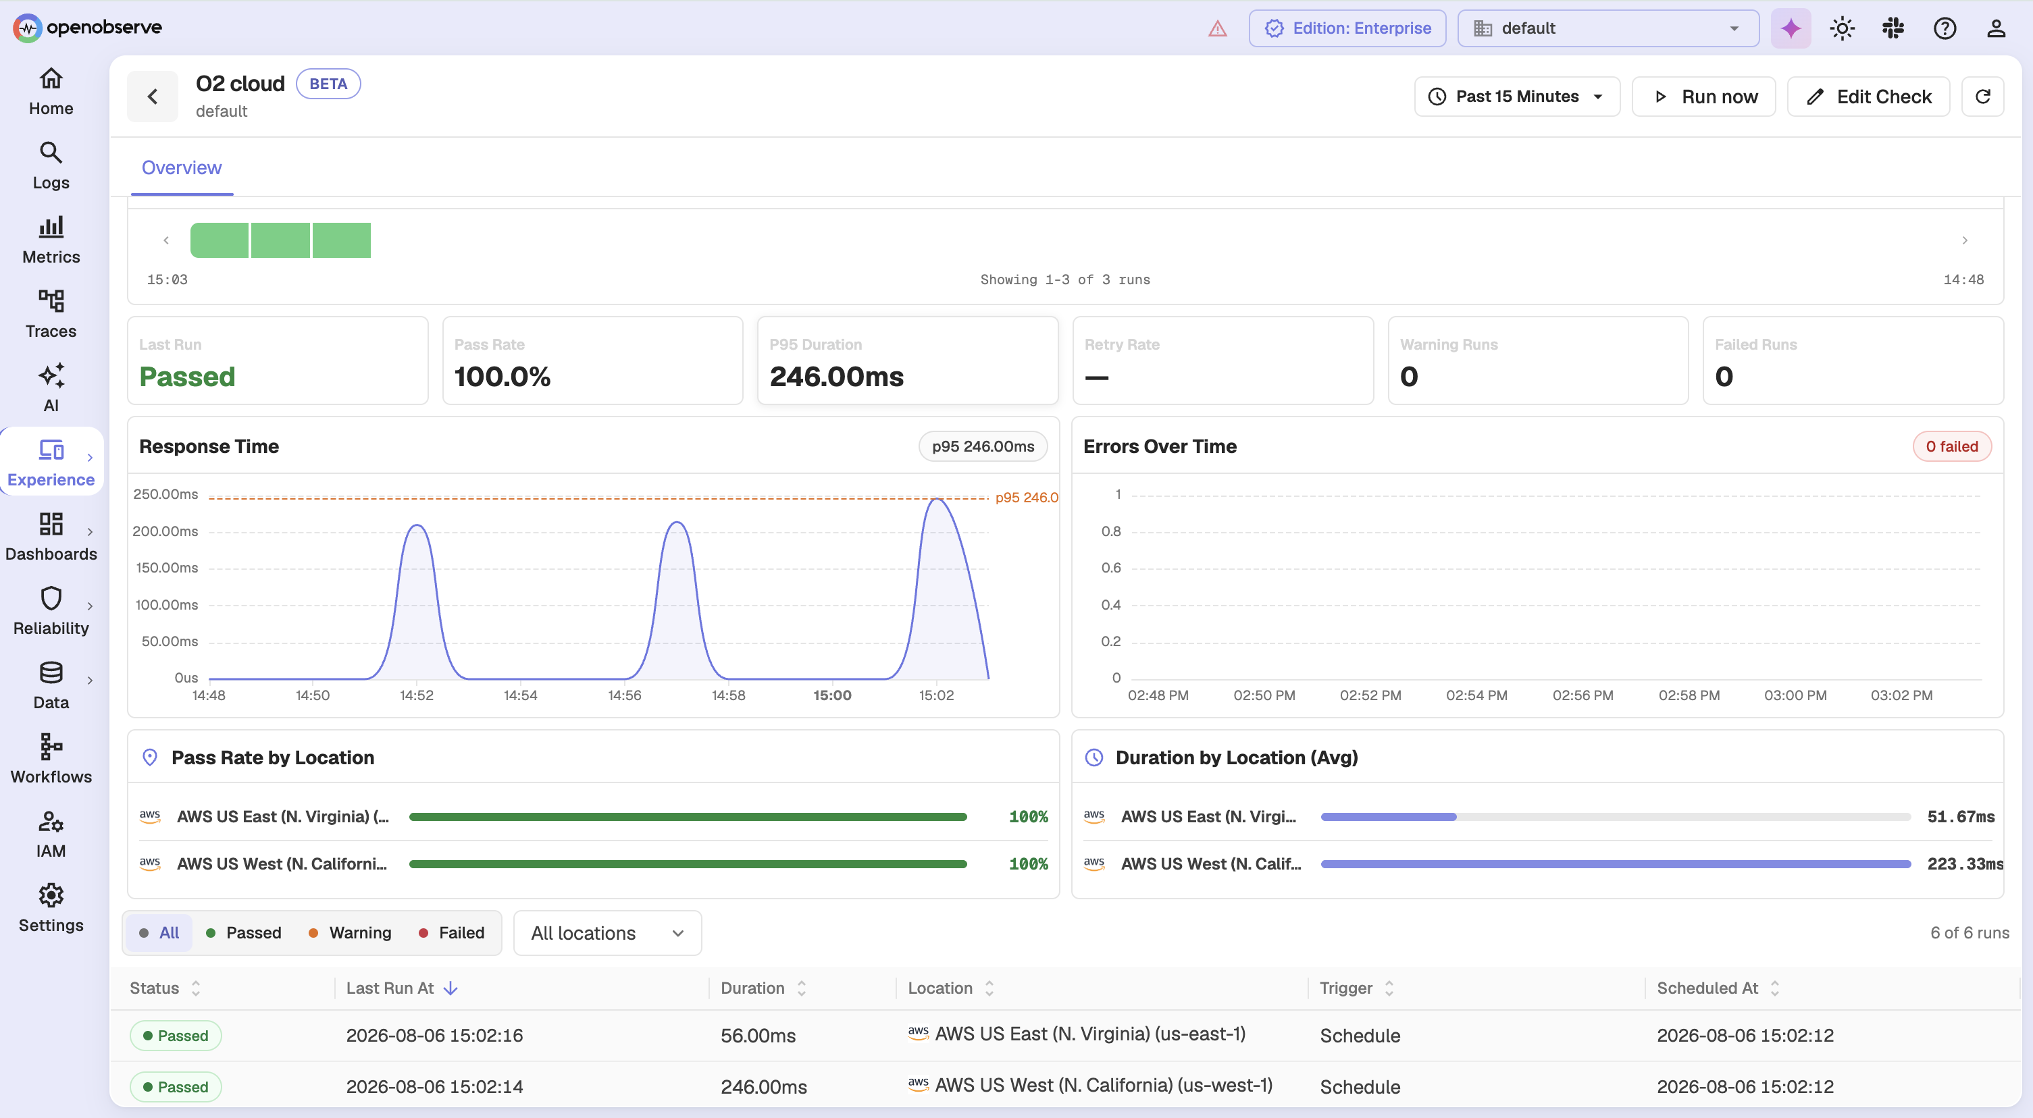Open Traces from the sidebar
Screen dimensions: 2033x1118
[51, 315]
